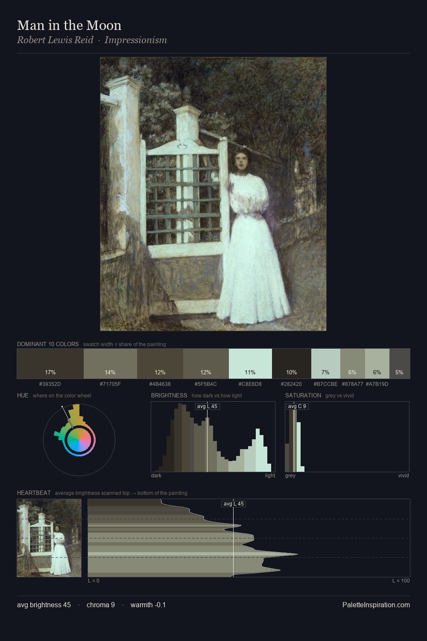Click the dark grey 5% swatch
This screenshot has width=427, height=641.
(x=400, y=364)
